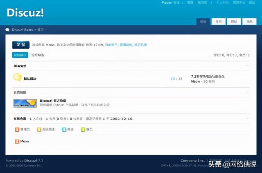Viewport: 262px width, 173px height.
Task: Switch to the 论坛 navigation tab
Action: 203,22
